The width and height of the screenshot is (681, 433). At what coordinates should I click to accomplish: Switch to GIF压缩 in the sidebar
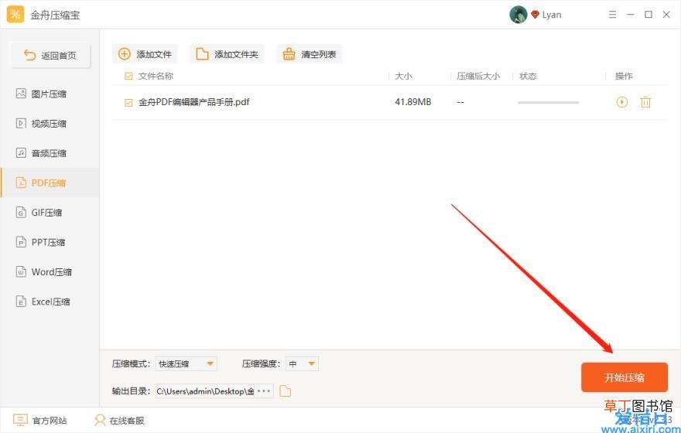pos(50,212)
